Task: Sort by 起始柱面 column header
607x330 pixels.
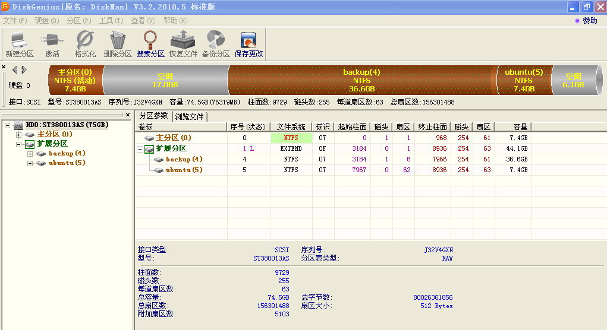Action: [352, 127]
